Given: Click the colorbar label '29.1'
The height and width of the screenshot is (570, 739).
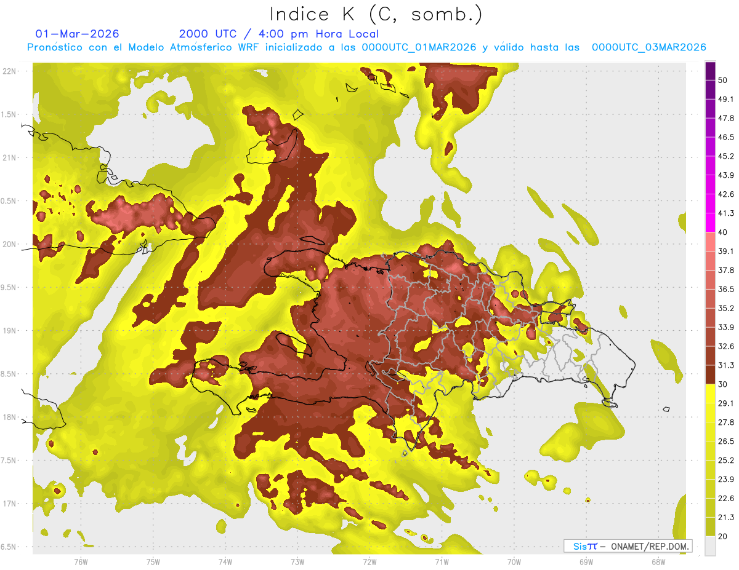Looking at the screenshot, I should click(x=726, y=404).
